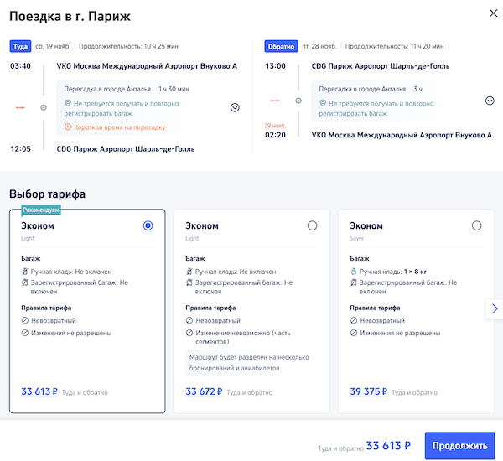Select the recommended Эконом Light fare radio
This screenshot has width=503, height=461.
[148, 225]
